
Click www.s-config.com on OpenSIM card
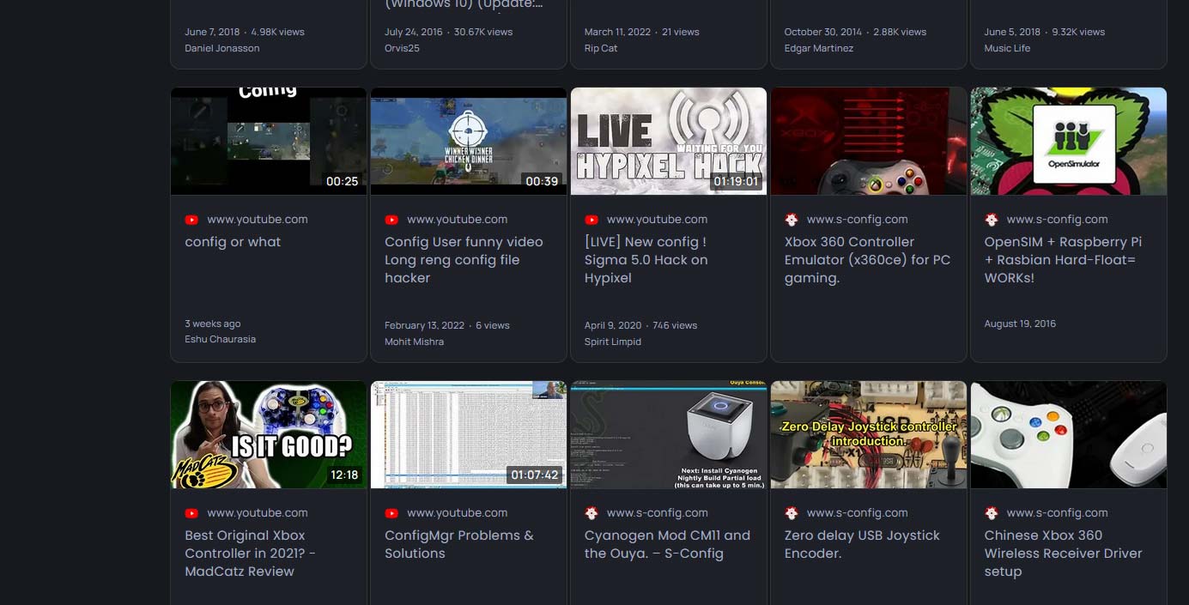click(1057, 220)
